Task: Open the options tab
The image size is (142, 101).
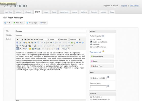Action: pyautogui.click(x=84, y=12)
